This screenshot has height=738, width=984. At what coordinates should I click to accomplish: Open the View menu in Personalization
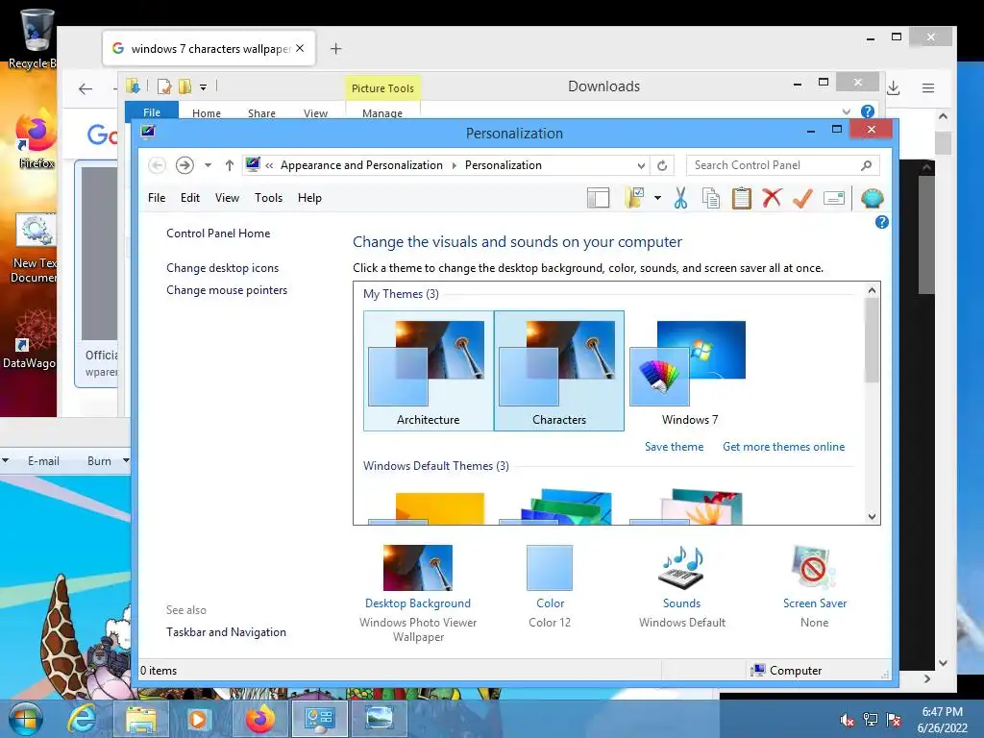pyautogui.click(x=227, y=198)
